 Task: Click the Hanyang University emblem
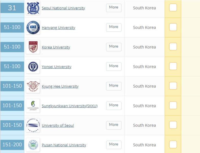tap(33, 28)
